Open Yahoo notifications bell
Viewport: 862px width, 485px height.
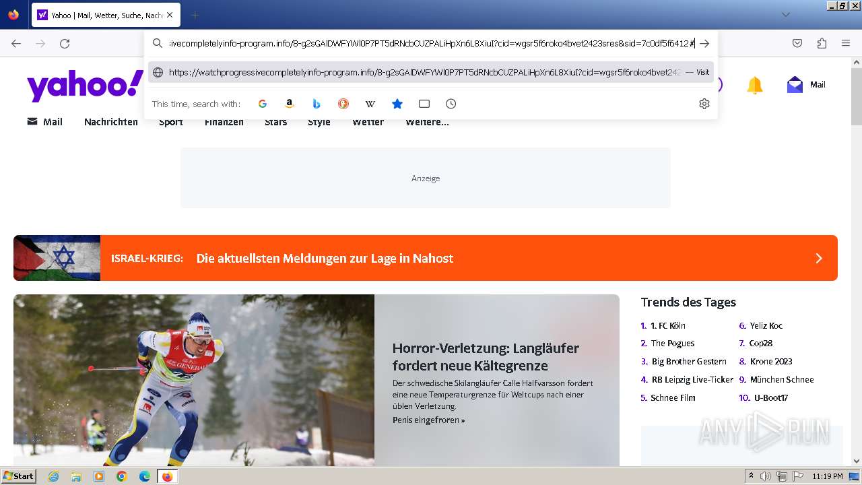[x=755, y=85]
